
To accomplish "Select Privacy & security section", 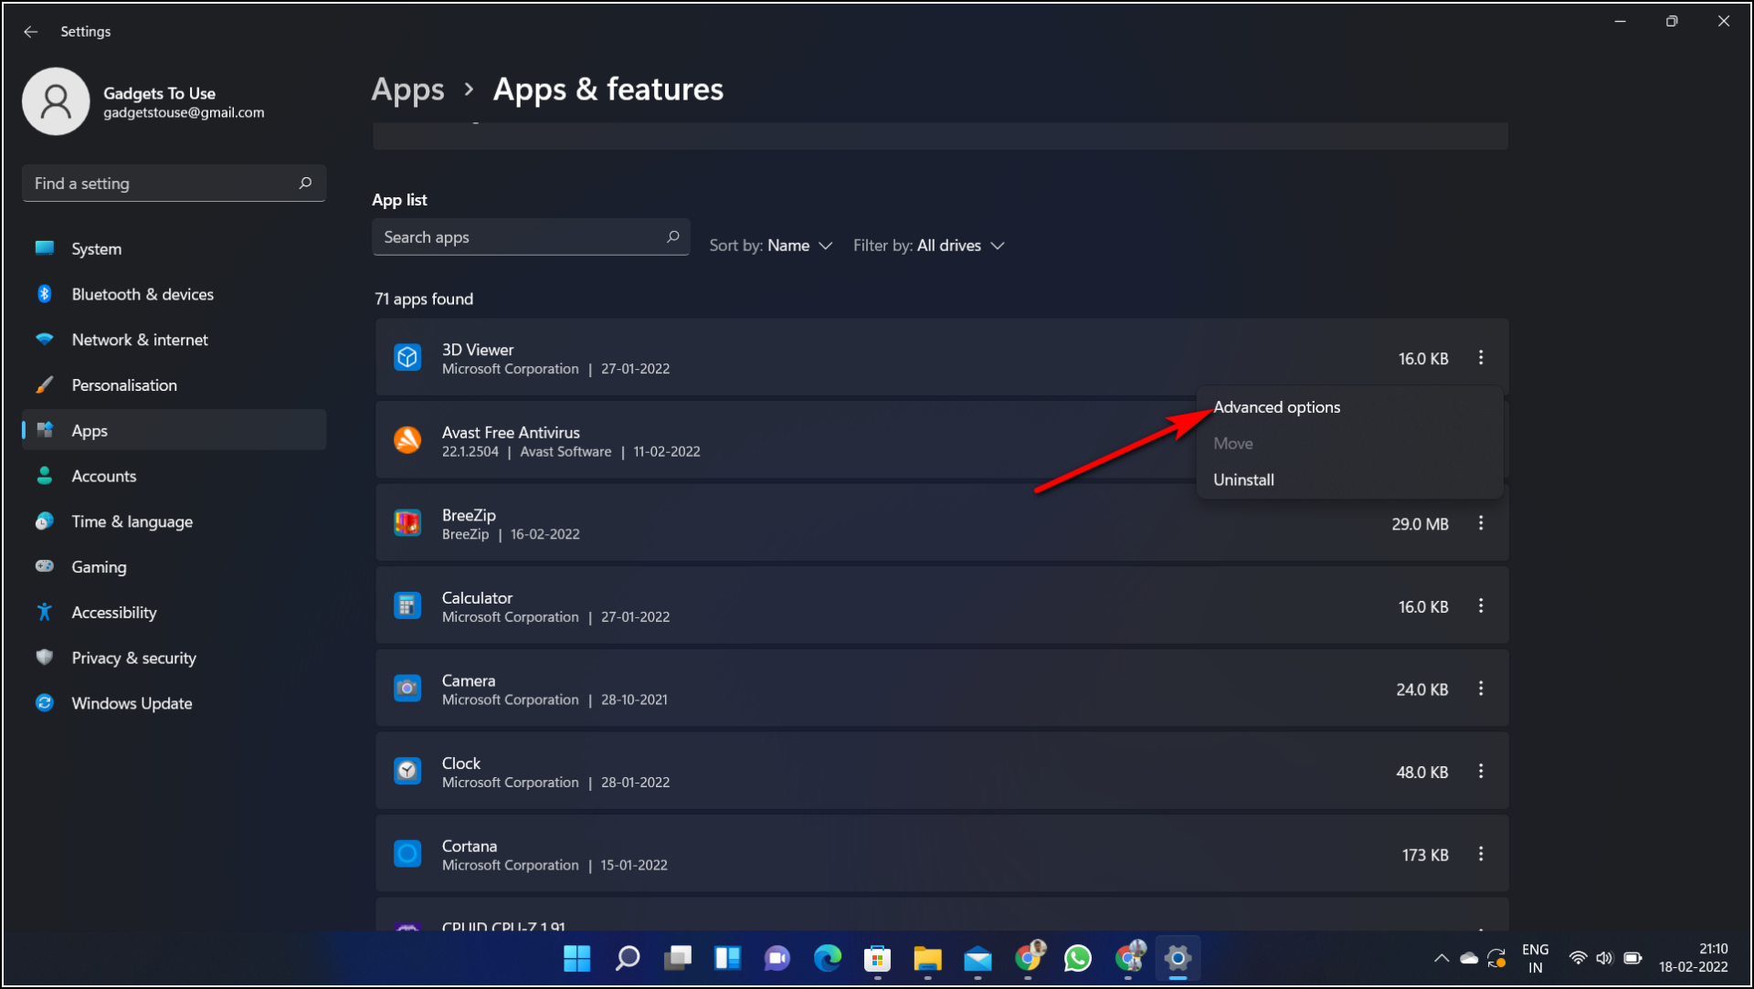I will (134, 657).
